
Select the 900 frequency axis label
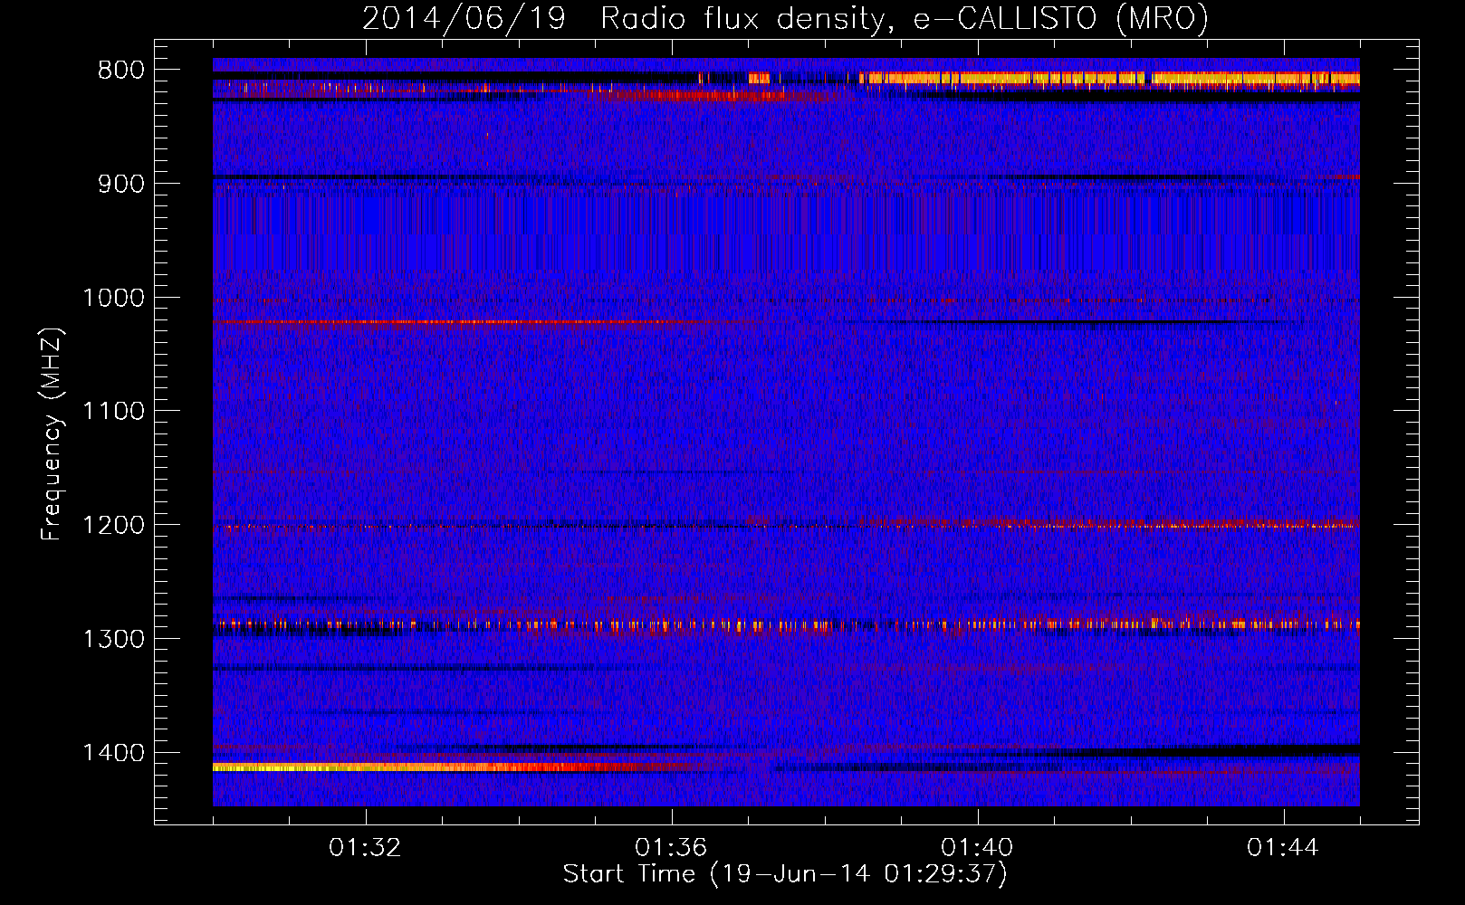[x=120, y=184]
